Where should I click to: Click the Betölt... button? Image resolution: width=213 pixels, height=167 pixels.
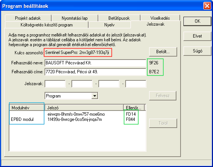pos(163,52)
